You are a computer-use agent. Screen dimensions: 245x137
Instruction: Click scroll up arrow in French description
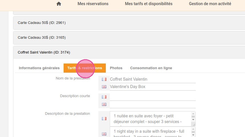193,114
